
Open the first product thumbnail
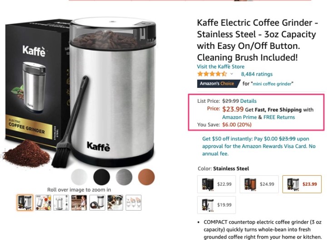(x=25, y=202)
